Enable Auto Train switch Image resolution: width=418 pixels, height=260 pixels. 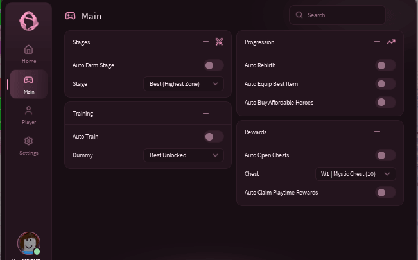[214, 137]
